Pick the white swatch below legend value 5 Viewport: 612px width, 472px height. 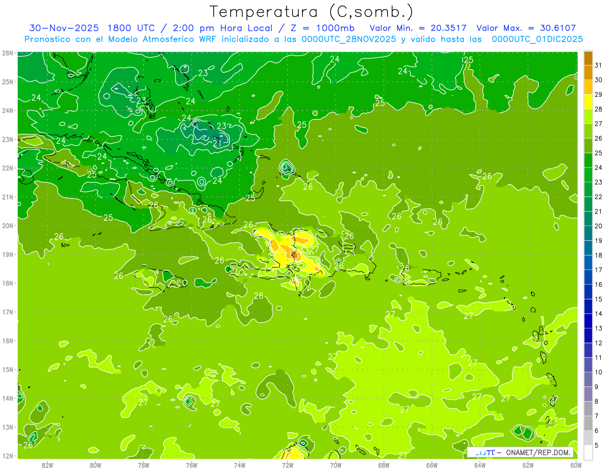(588, 452)
